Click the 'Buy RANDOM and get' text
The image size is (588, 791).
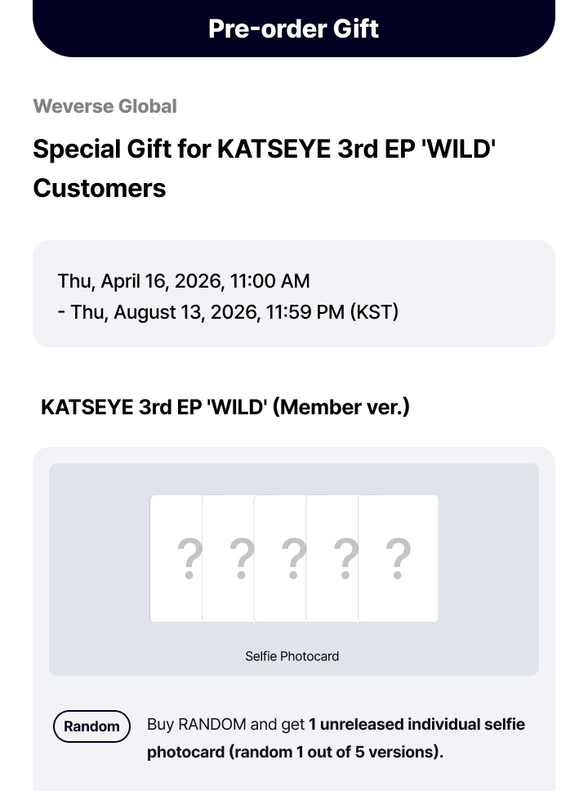(x=226, y=725)
